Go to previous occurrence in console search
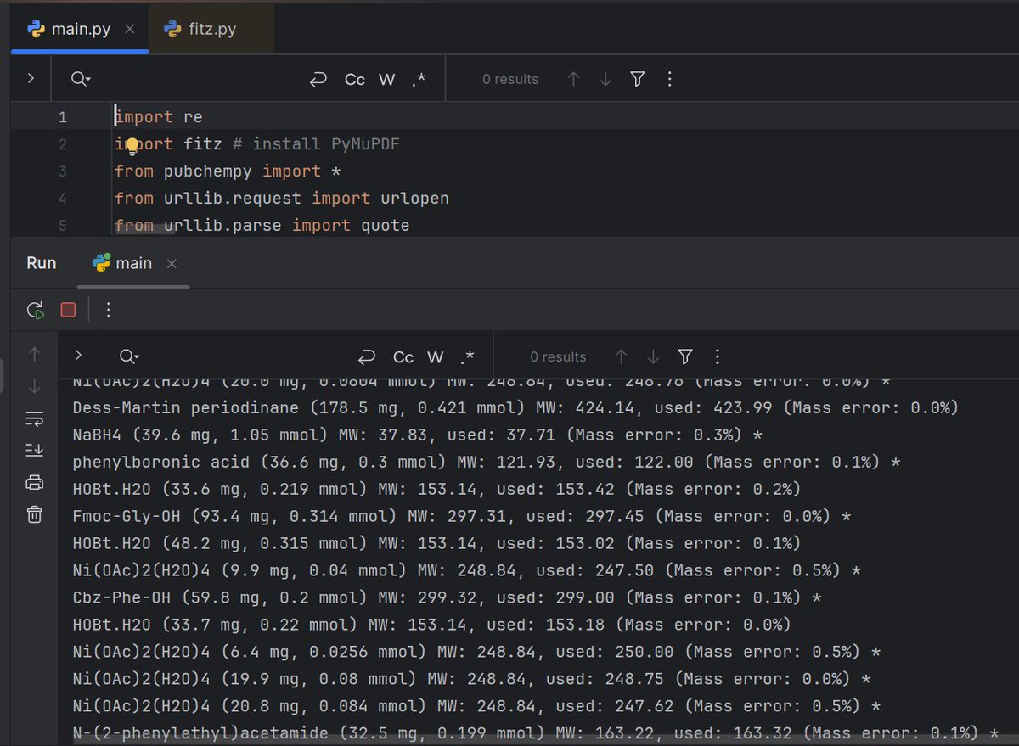 (622, 356)
